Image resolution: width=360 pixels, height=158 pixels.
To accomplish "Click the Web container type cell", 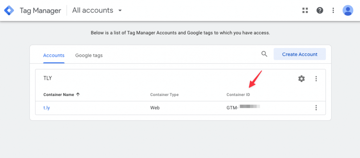I will (155, 108).
